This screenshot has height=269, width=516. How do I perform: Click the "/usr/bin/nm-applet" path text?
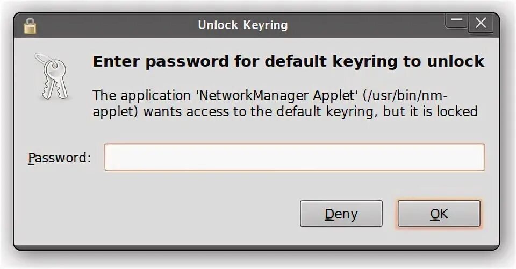(x=402, y=96)
